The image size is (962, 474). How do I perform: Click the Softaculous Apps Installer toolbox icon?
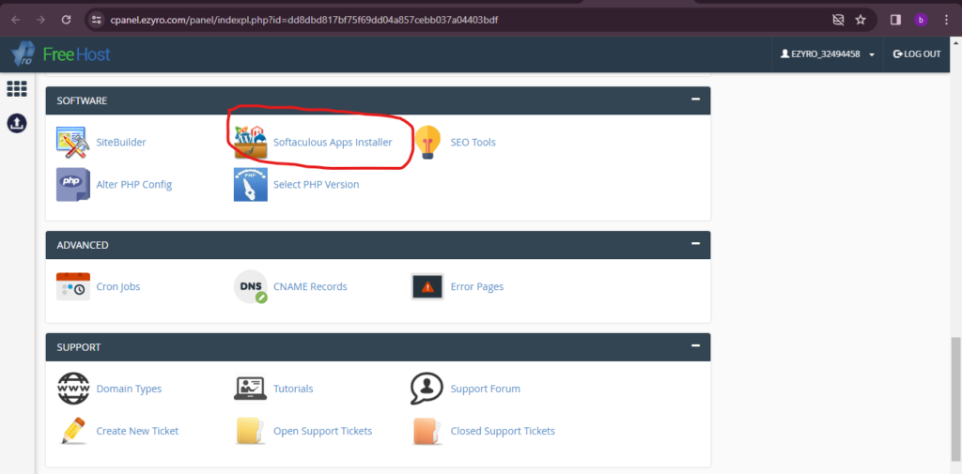[x=251, y=143]
